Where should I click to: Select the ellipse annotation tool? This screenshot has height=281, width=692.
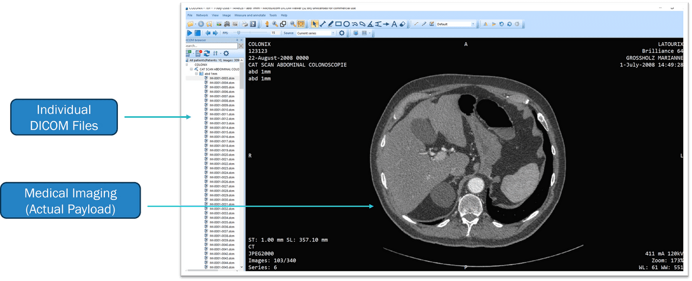pos(347,24)
